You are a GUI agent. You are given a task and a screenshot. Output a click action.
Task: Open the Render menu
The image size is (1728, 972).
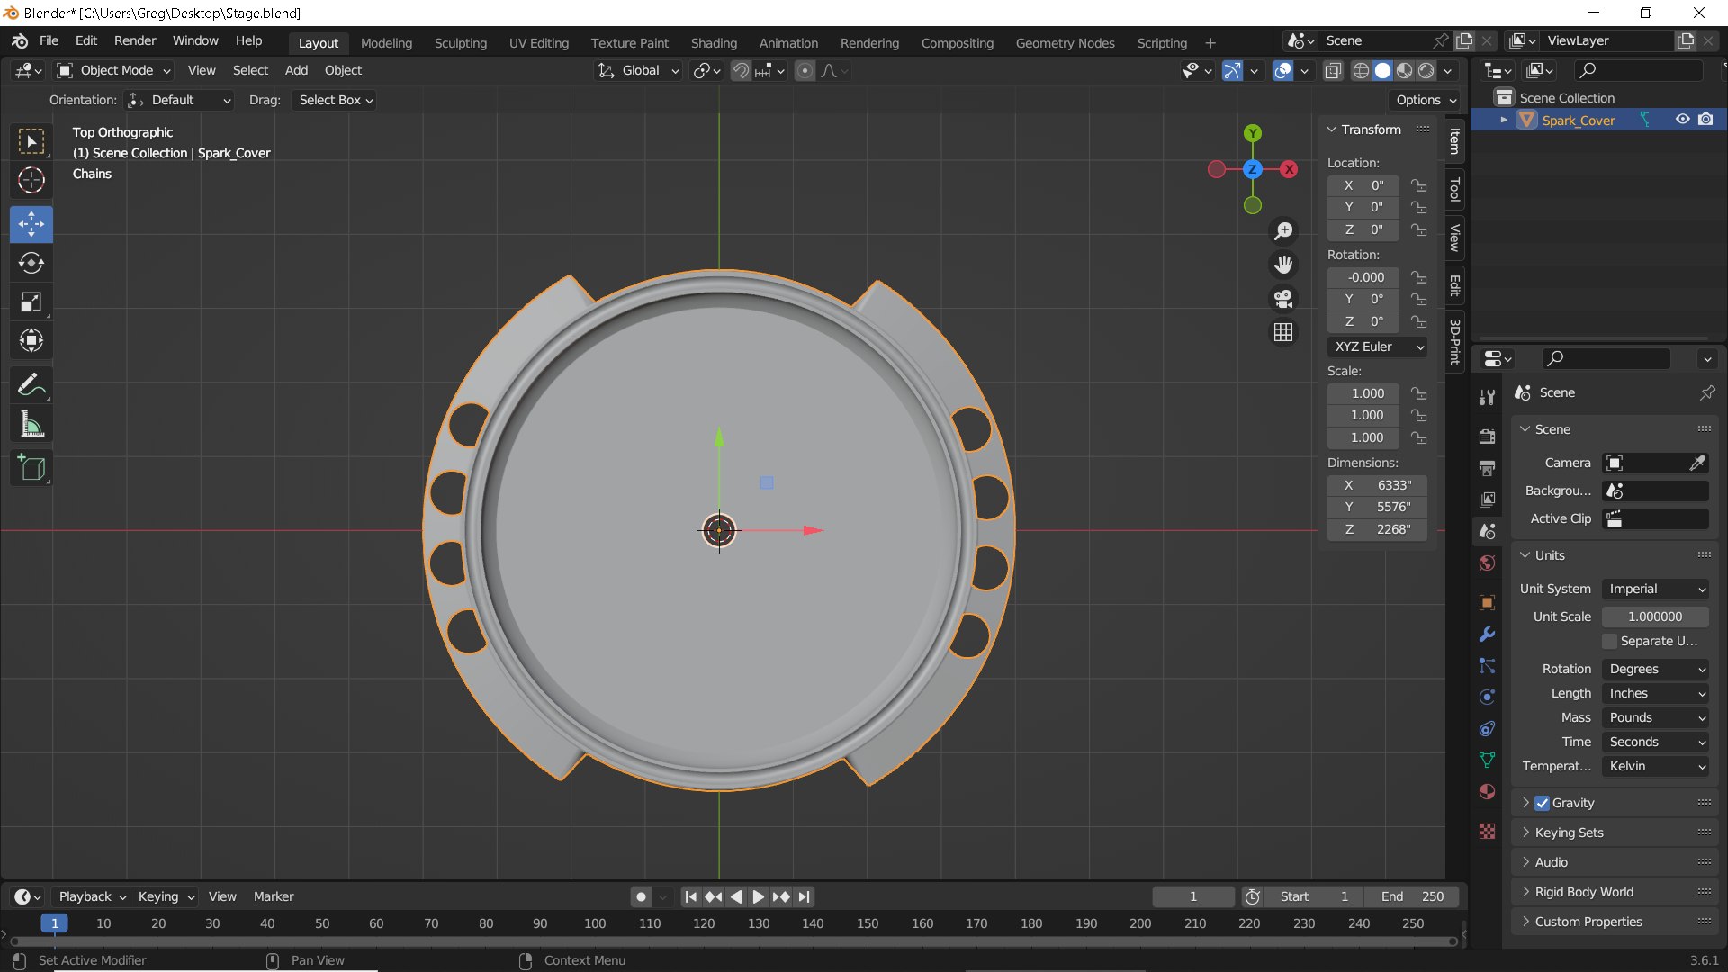pyautogui.click(x=135, y=40)
